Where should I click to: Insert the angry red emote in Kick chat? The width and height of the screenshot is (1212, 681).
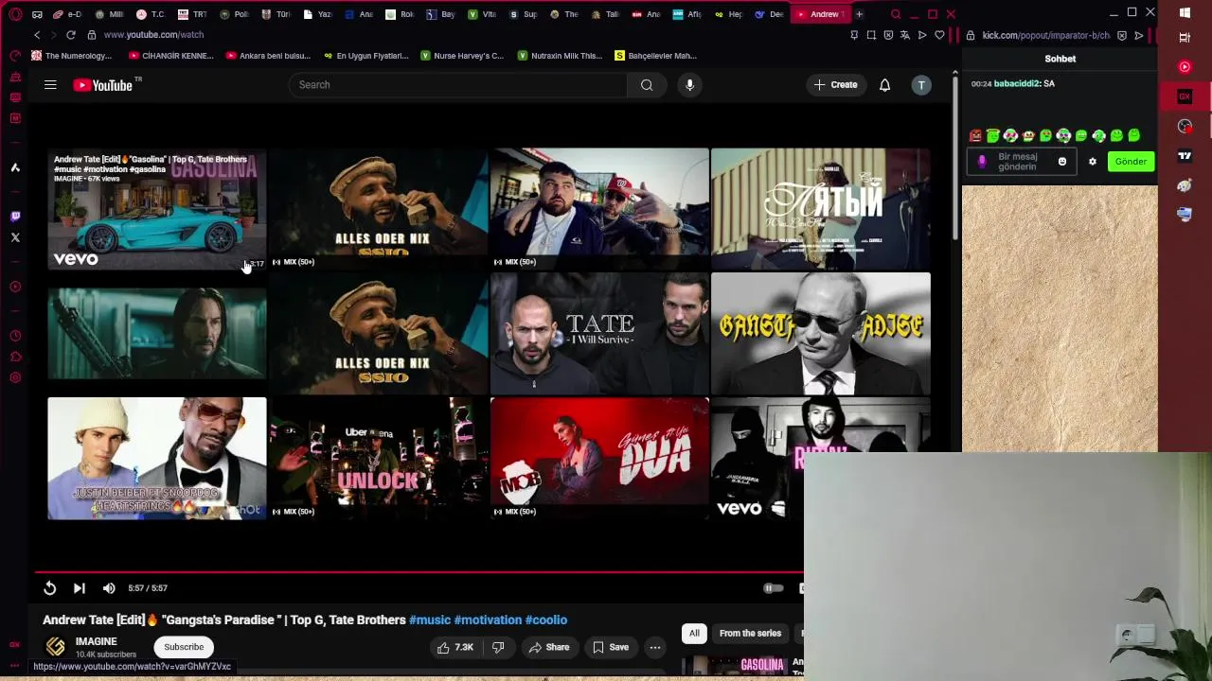(975, 136)
